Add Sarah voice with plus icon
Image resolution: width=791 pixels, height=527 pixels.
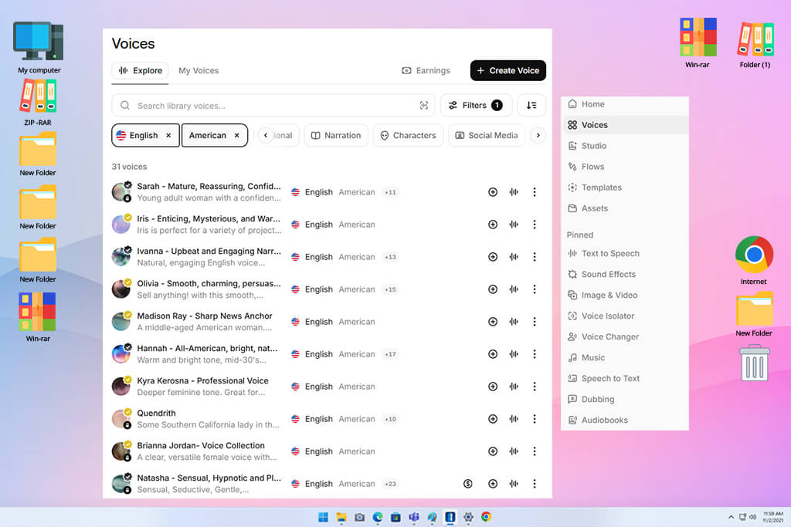point(493,192)
